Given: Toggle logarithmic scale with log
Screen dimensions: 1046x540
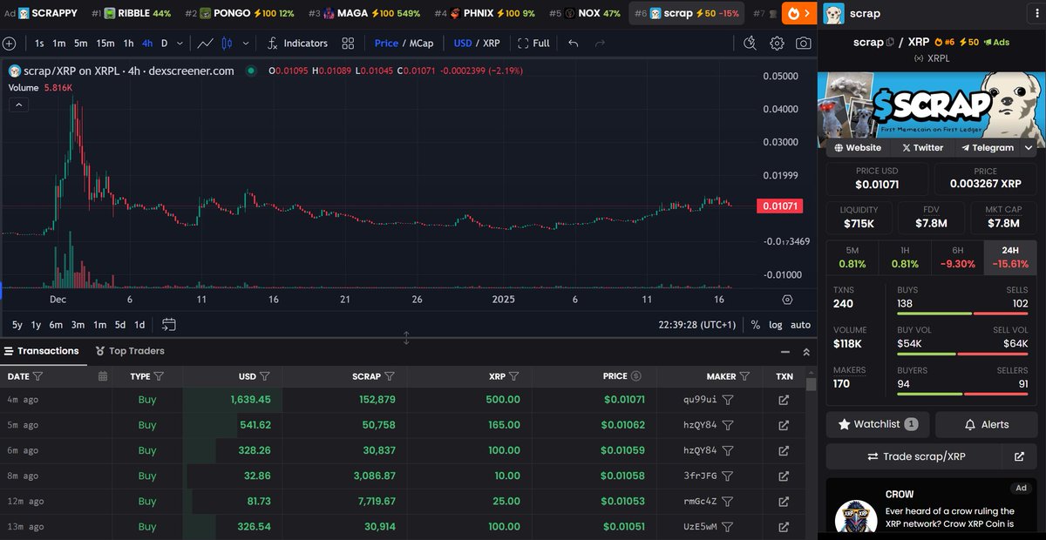Looking at the screenshot, I should (775, 324).
